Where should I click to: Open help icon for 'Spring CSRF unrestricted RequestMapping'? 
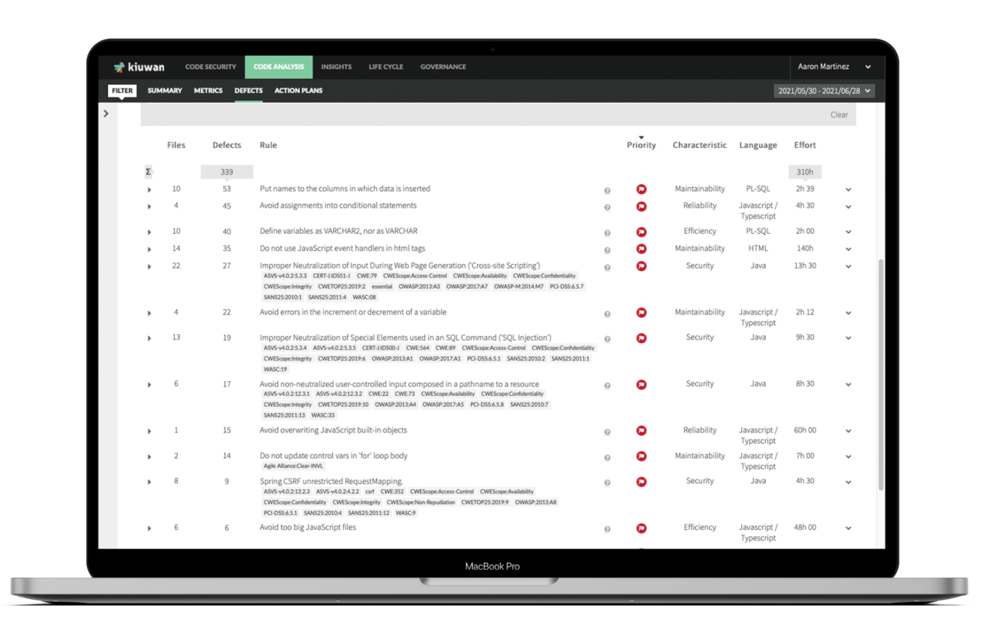607,483
